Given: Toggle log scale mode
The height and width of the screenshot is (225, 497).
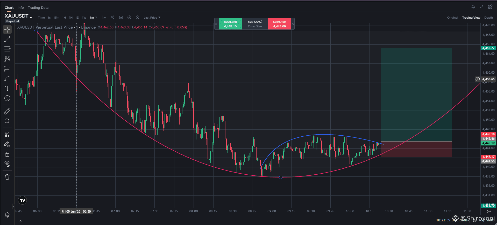Looking at the screenshot, I should (x=481, y=220).
